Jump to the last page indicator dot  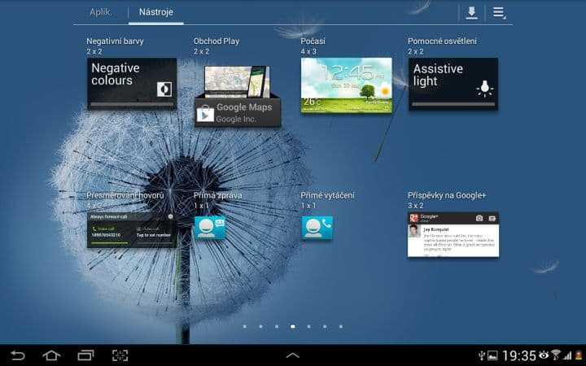point(340,326)
